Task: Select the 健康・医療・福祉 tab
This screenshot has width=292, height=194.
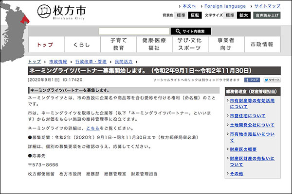Action: click(154, 45)
